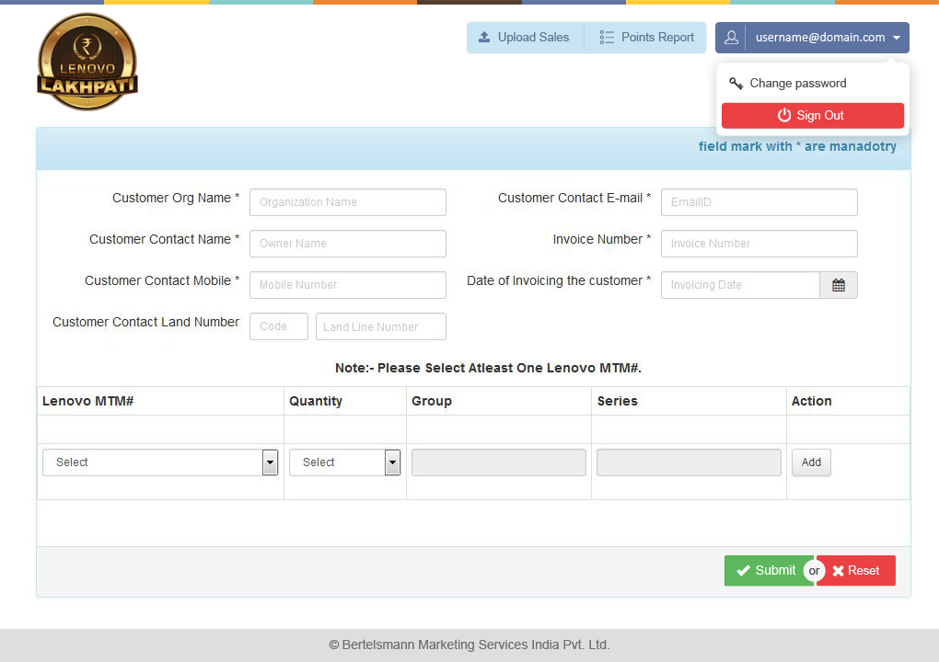
Task: Click the upload icon in Upload Sales
Action: [x=484, y=38]
